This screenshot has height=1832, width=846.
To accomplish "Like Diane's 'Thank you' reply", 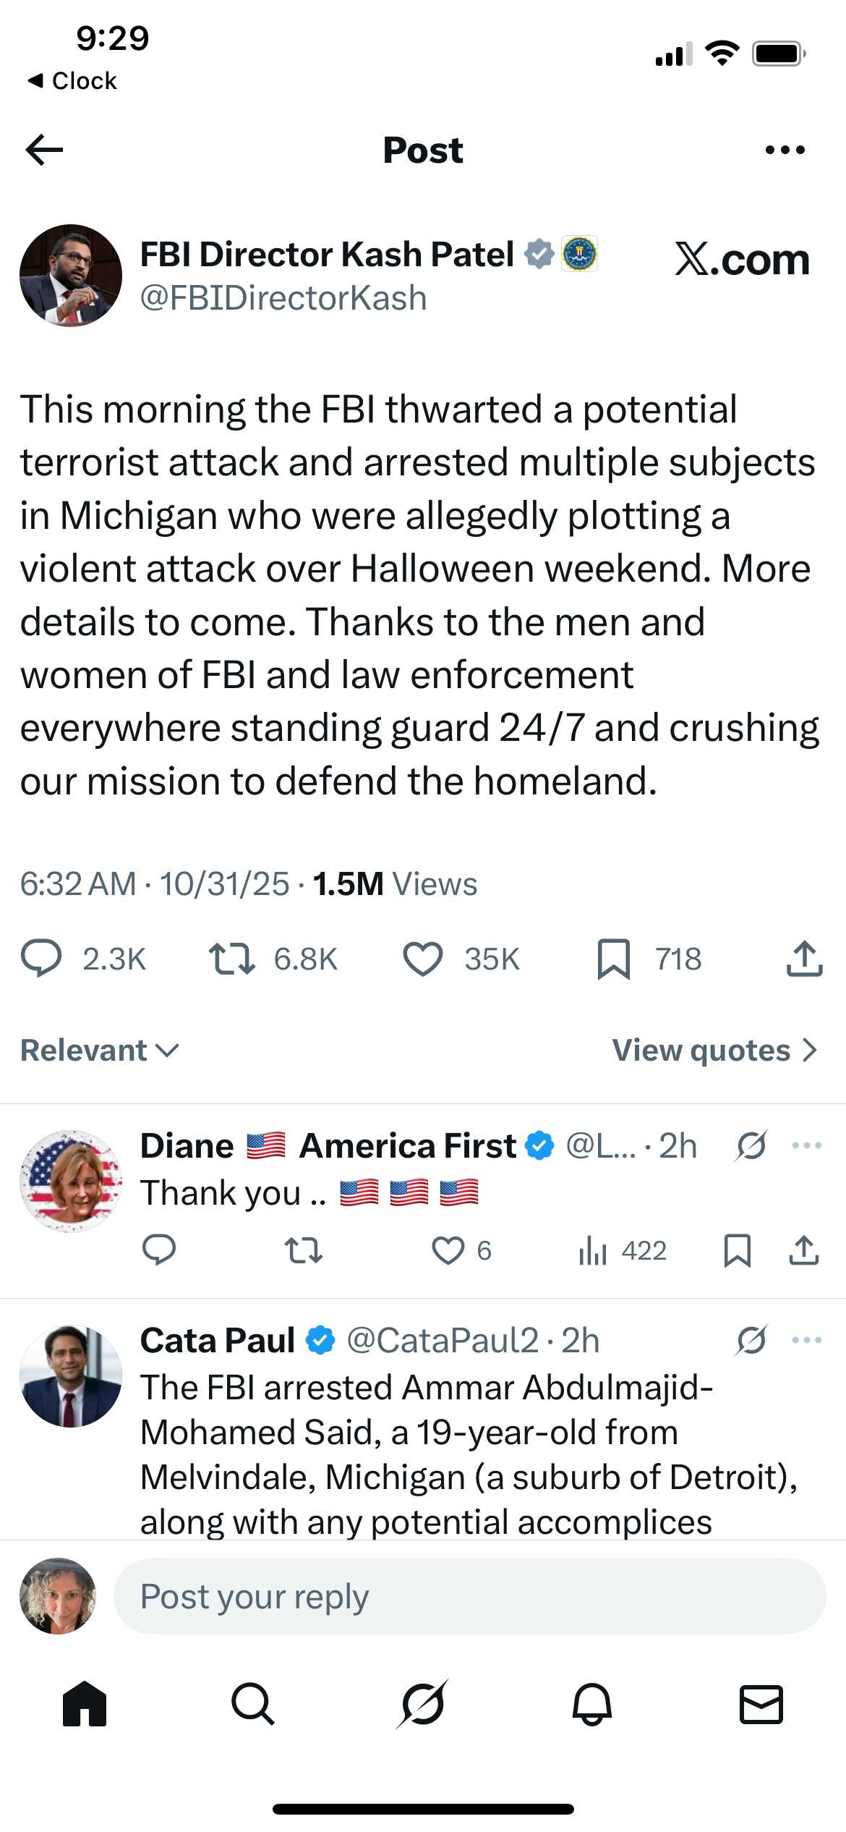I will pos(448,1250).
